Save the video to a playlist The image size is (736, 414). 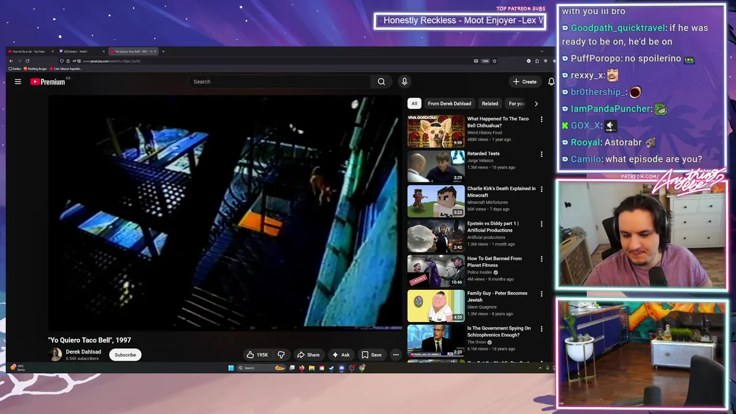[x=371, y=355]
